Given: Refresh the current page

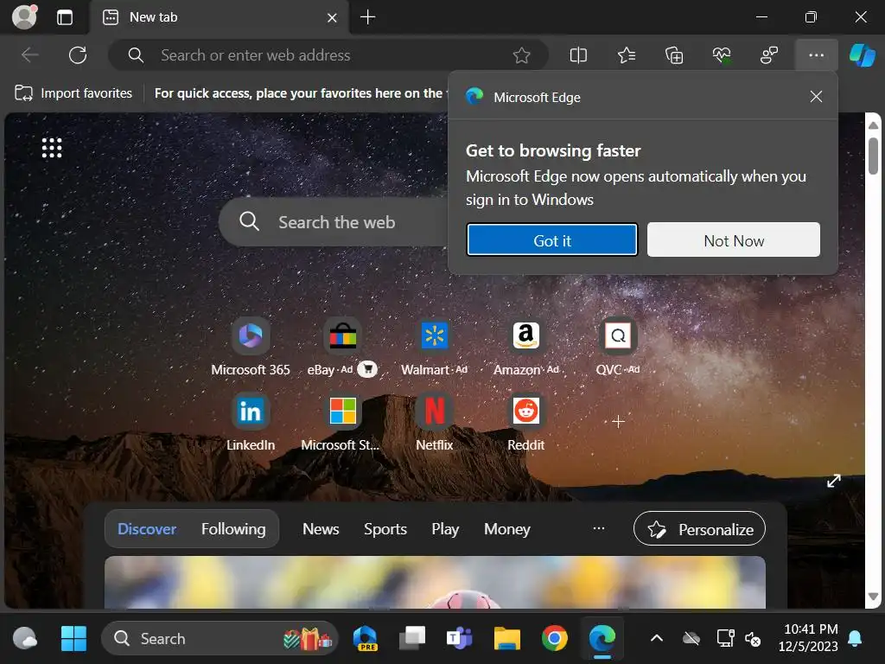Looking at the screenshot, I should (x=78, y=55).
